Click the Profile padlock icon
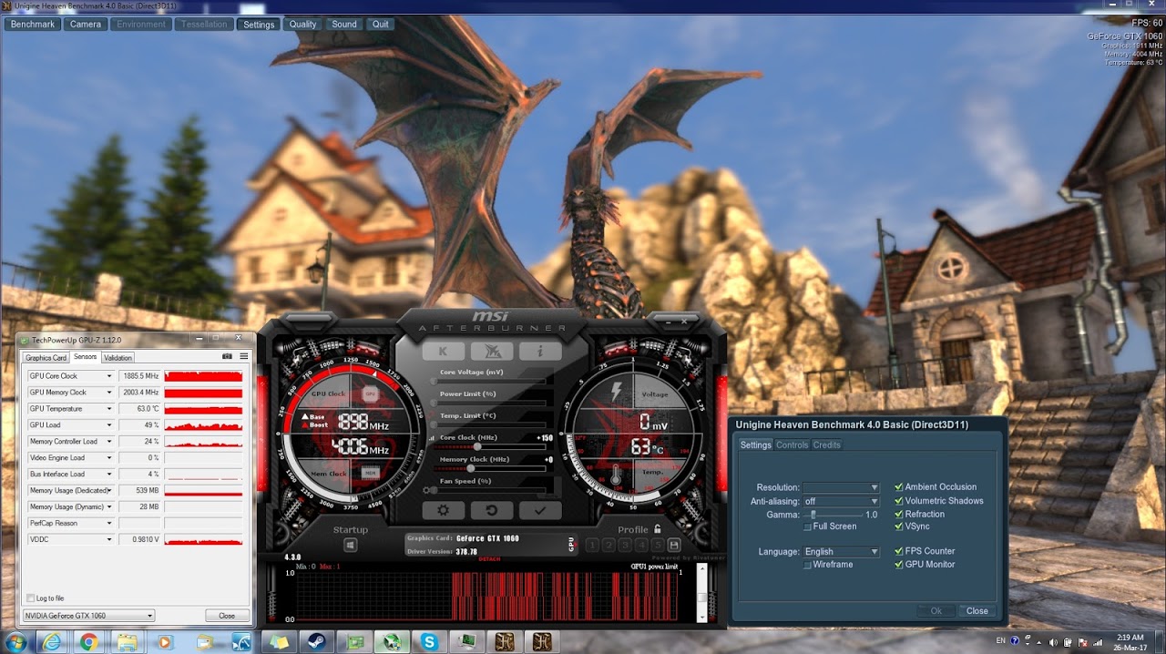1166x654 pixels. point(657,529)
